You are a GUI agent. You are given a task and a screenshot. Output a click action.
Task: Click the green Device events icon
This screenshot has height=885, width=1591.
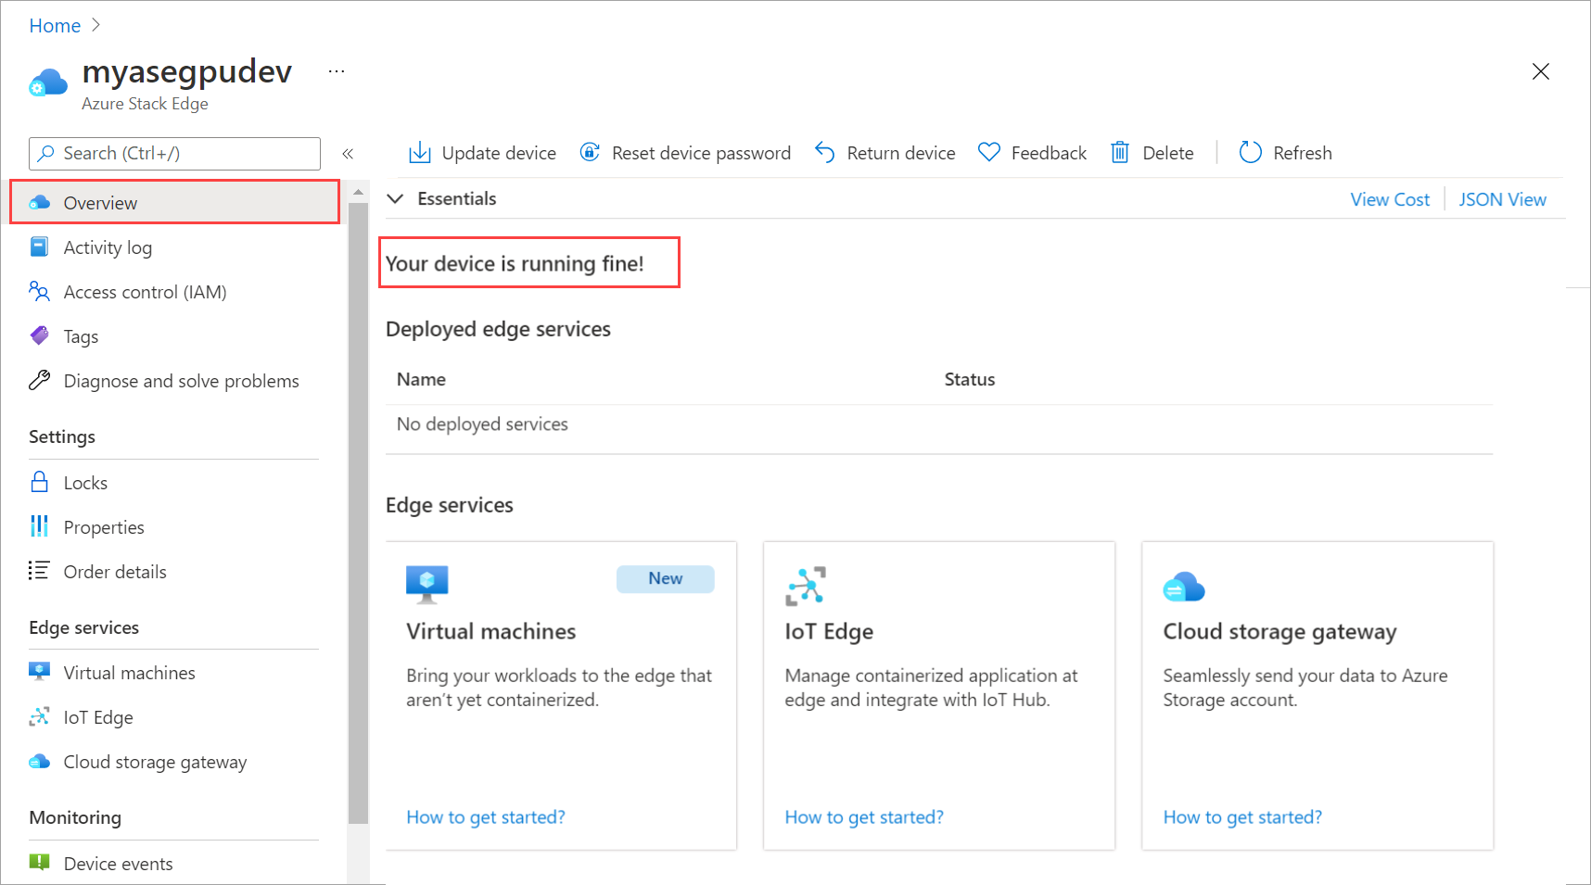pos(39,863)
